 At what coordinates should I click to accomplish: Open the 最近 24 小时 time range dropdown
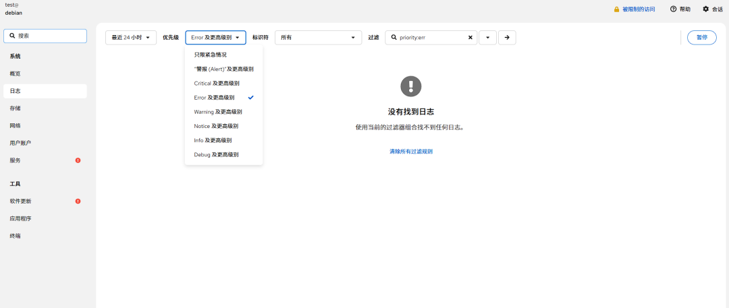tap(131, 38)
